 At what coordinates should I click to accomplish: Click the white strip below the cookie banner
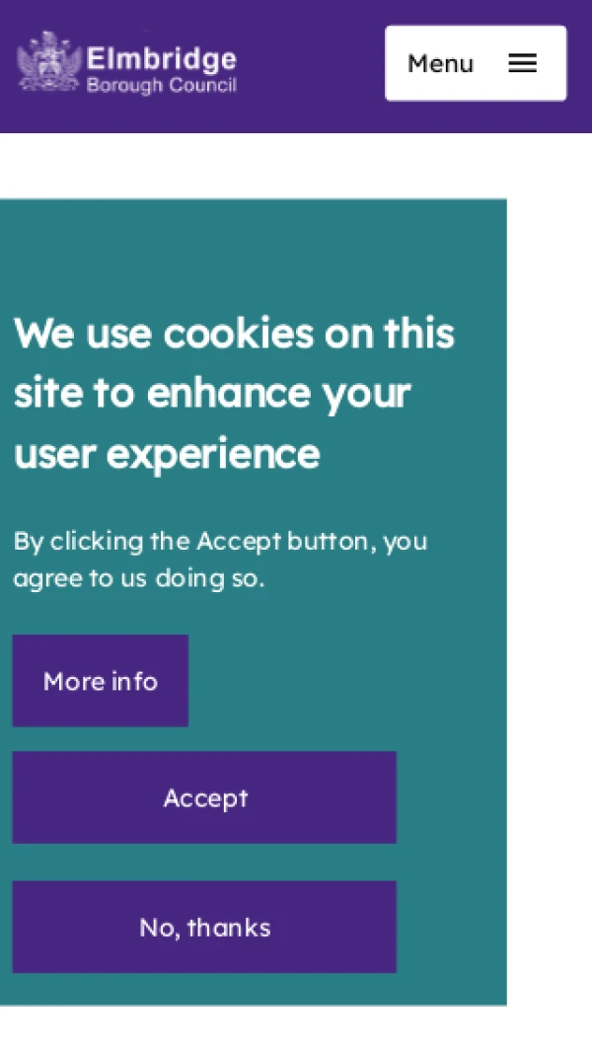(x=296, y=1028)
